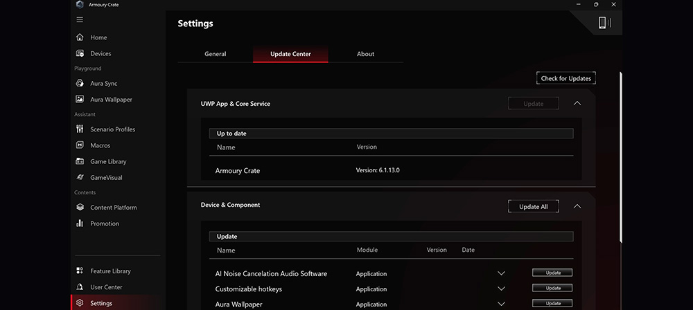The image size is (693, 310).
Task: Update AI Noise Cancelation Audio Software
Action: click(x=552, y=273)
